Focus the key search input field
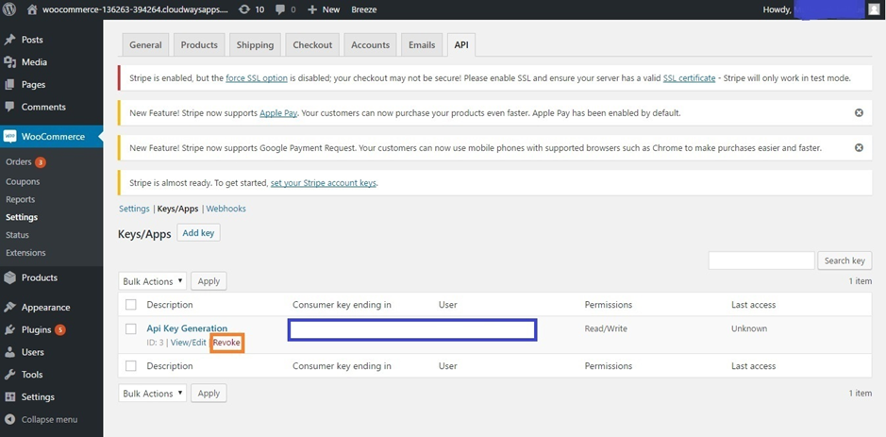Viewport: 886px width, 437px height. pyautogui.click(x=761, y=261)
